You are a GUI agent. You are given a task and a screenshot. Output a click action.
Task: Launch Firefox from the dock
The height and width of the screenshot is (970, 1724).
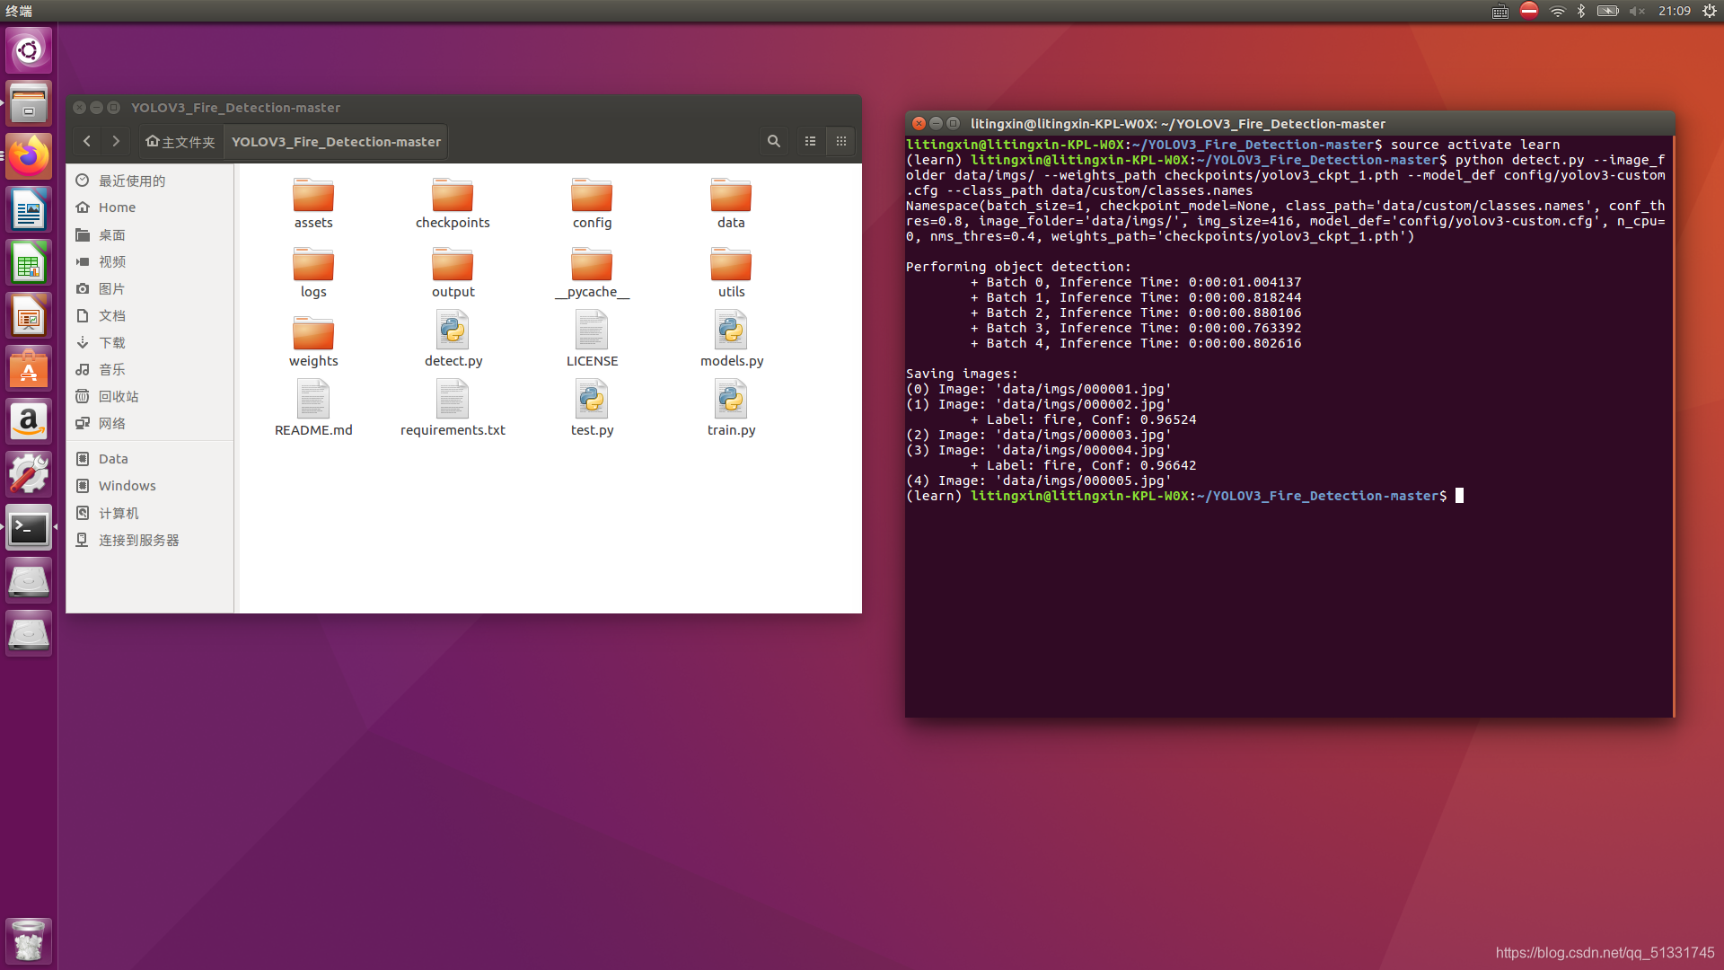pyautogui.click(x=29, y=156)
